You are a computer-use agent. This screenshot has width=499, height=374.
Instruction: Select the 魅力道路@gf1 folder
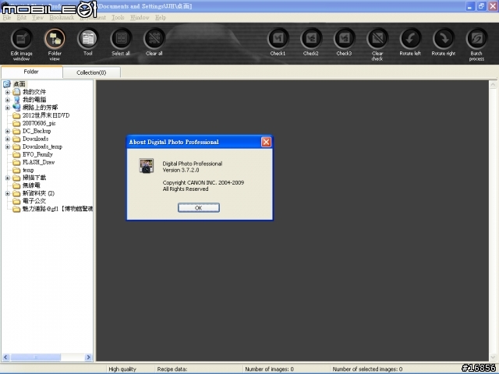(57, 209)
